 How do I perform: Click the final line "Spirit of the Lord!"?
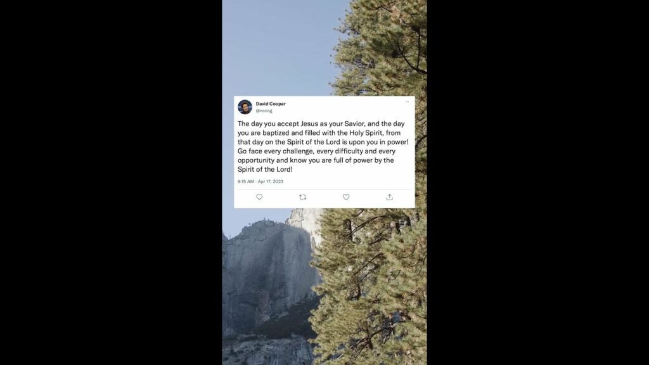[x=265, y=169]
